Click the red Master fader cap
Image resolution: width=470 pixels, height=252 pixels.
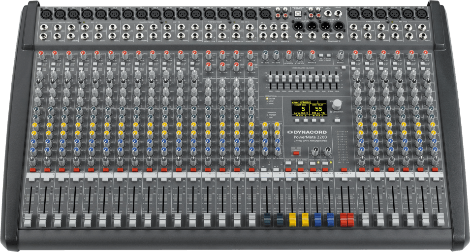[347, 220]
